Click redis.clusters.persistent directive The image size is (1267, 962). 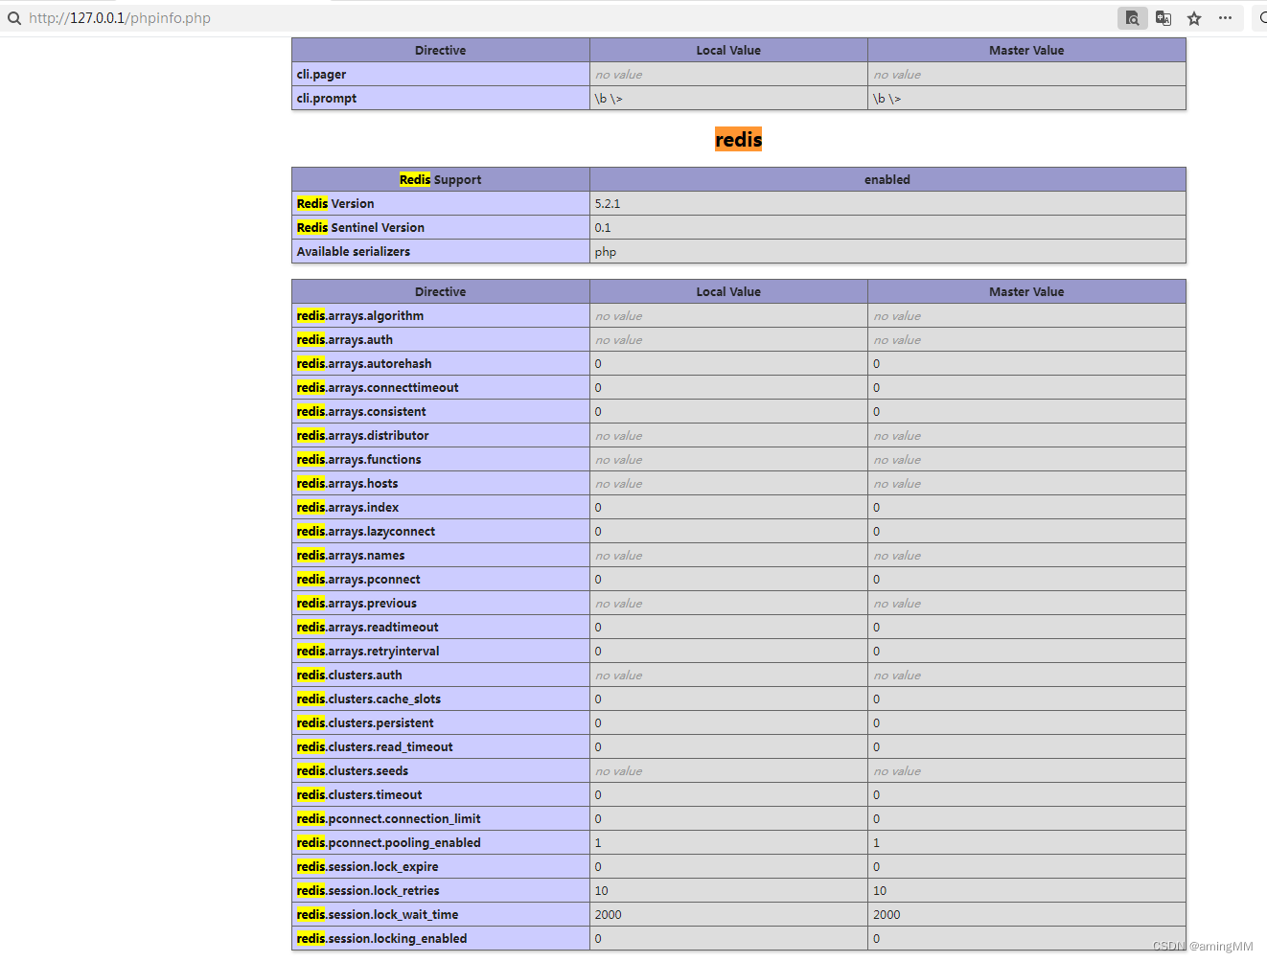(x=365, y=723)
